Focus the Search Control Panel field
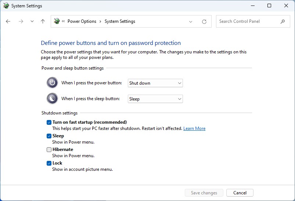Screen dimensions: 295x201 pyautogui.click(x=253, y=21)
